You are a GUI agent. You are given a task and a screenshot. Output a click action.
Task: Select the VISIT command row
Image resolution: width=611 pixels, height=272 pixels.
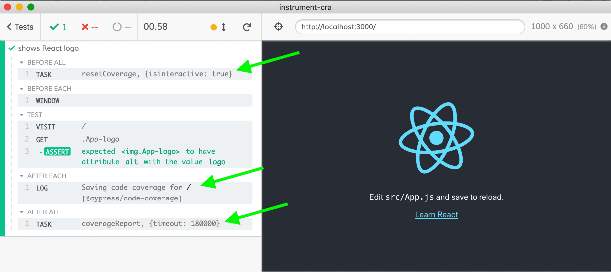click(x=135, y=127)
